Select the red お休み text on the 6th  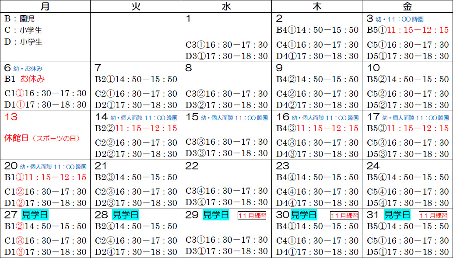(33, 79)
